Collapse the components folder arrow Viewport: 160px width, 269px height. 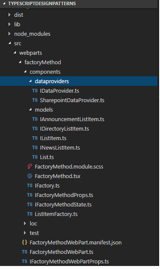click(25, 72)
